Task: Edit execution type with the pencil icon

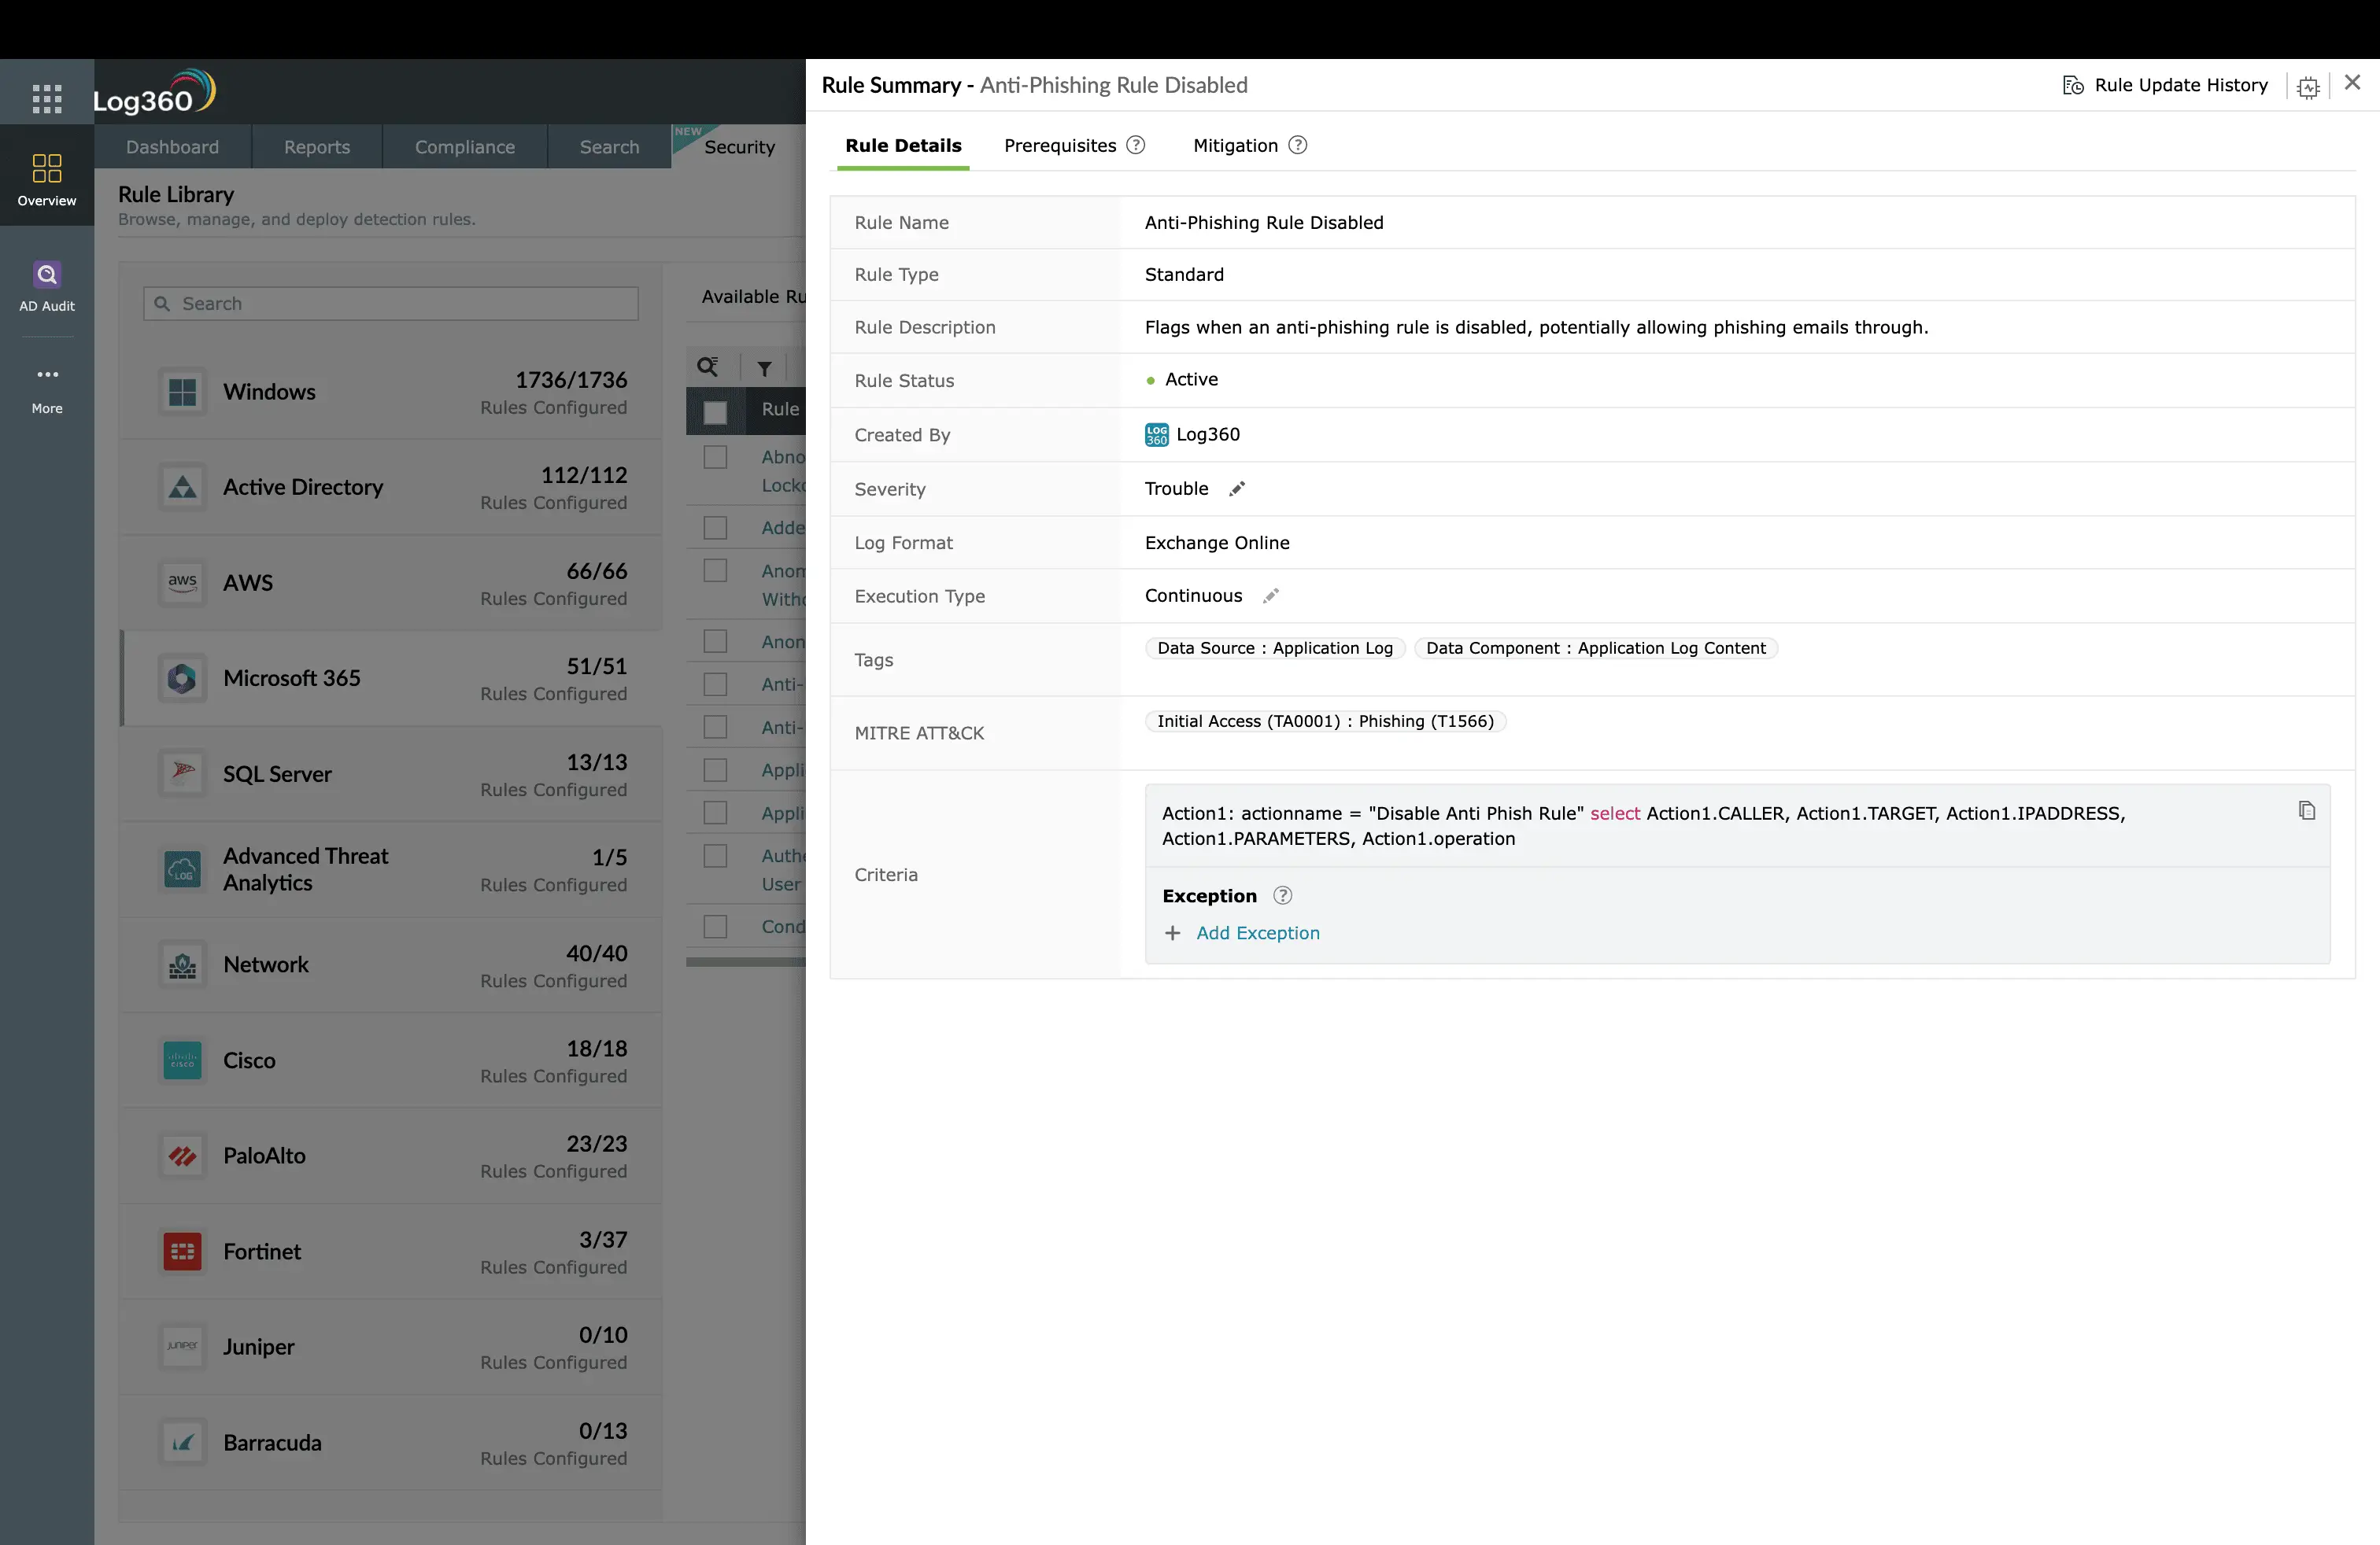Action: point(1270,596)
